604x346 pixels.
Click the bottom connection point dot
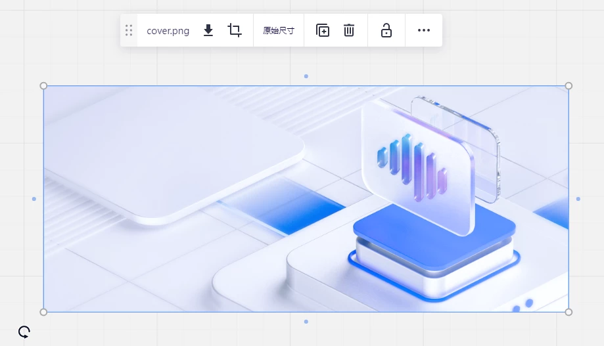306,322
